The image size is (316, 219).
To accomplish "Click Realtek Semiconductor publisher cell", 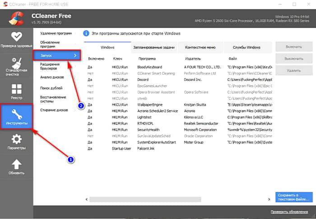I will 201,123.
